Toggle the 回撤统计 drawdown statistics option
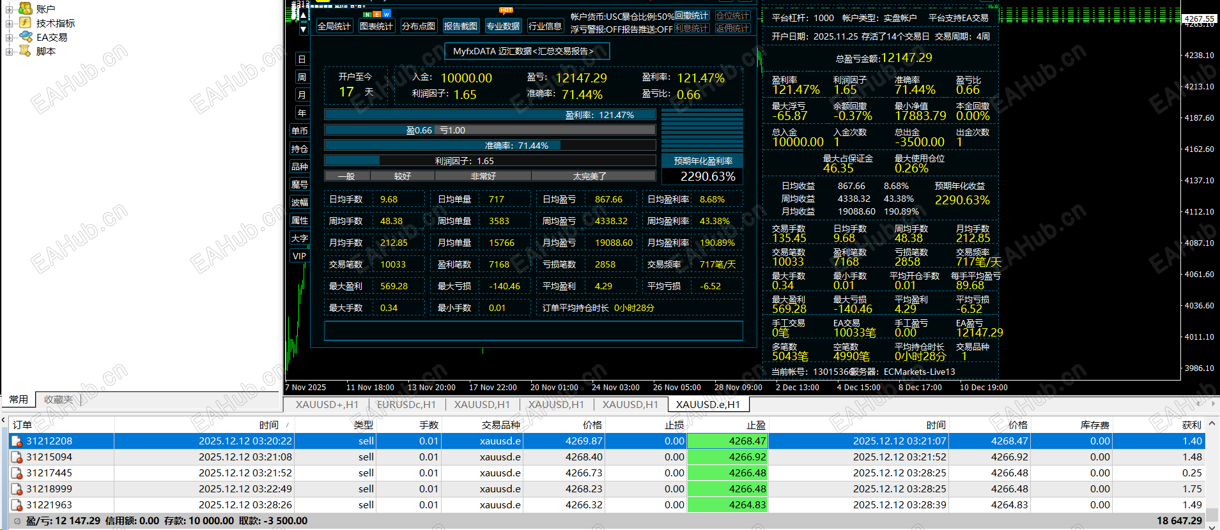The height and width of the screenshot is (530, 1220). pos(692,15)
